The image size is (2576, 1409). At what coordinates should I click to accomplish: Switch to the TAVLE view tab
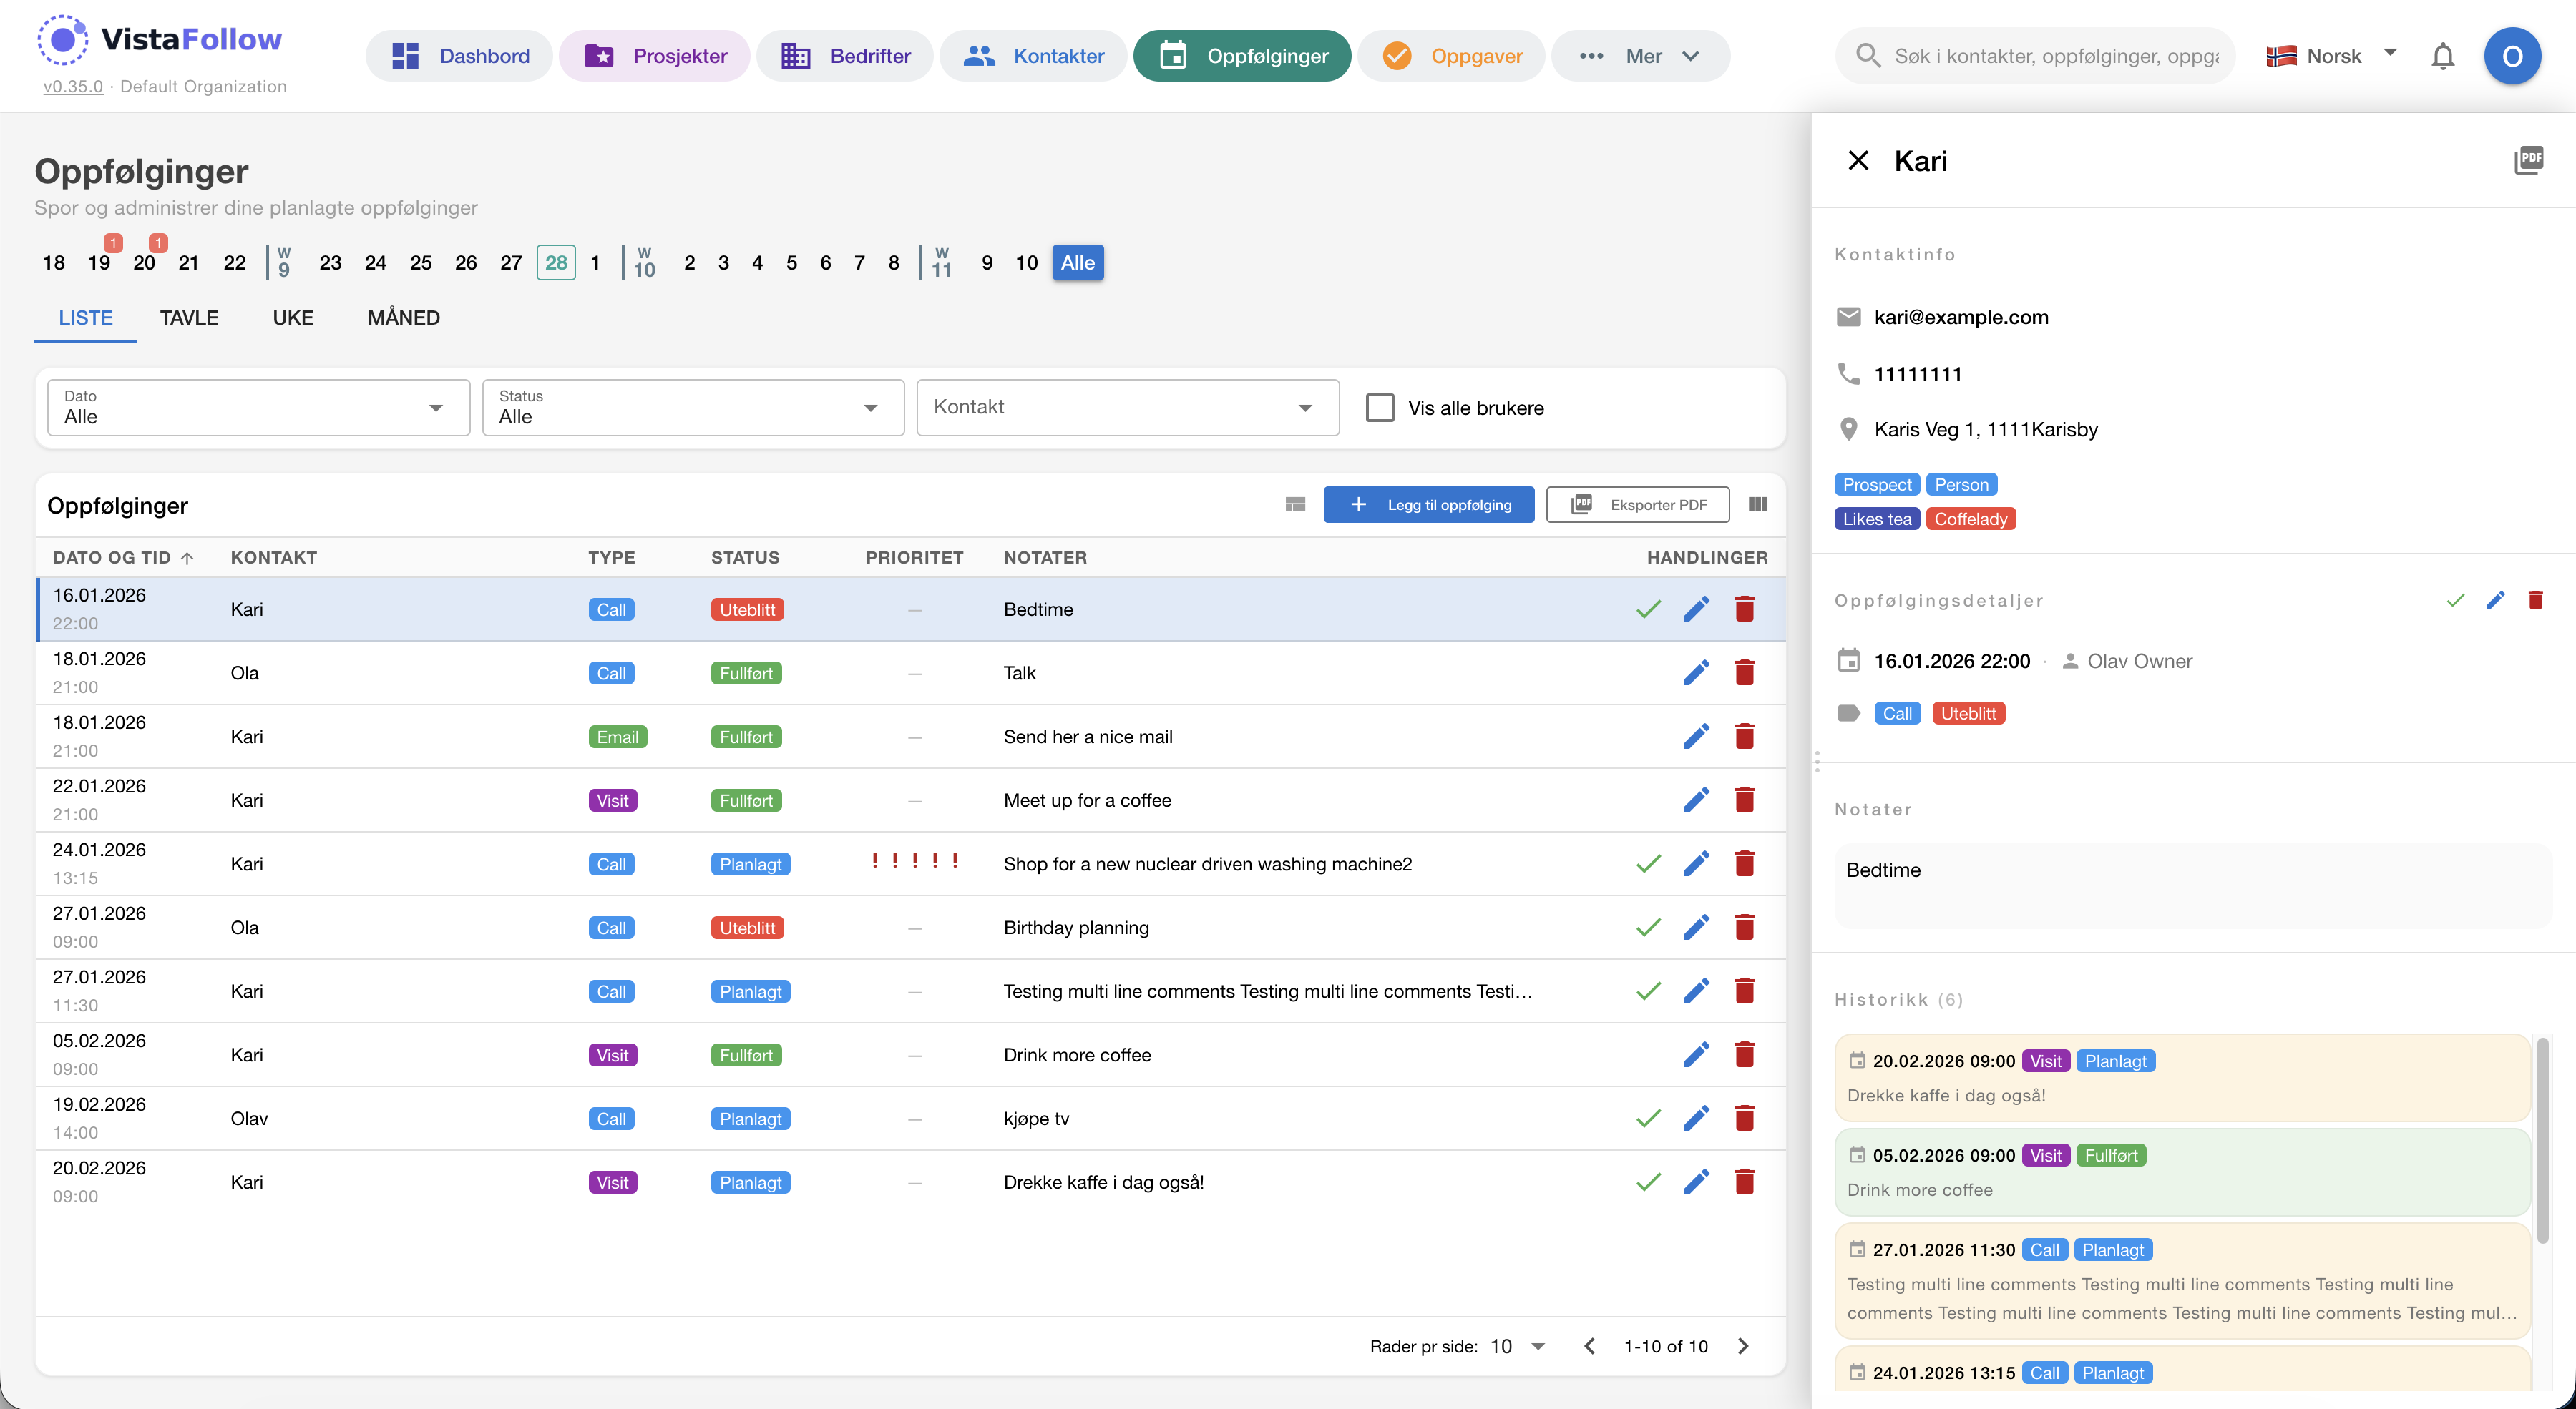click(x=189, y=318)
